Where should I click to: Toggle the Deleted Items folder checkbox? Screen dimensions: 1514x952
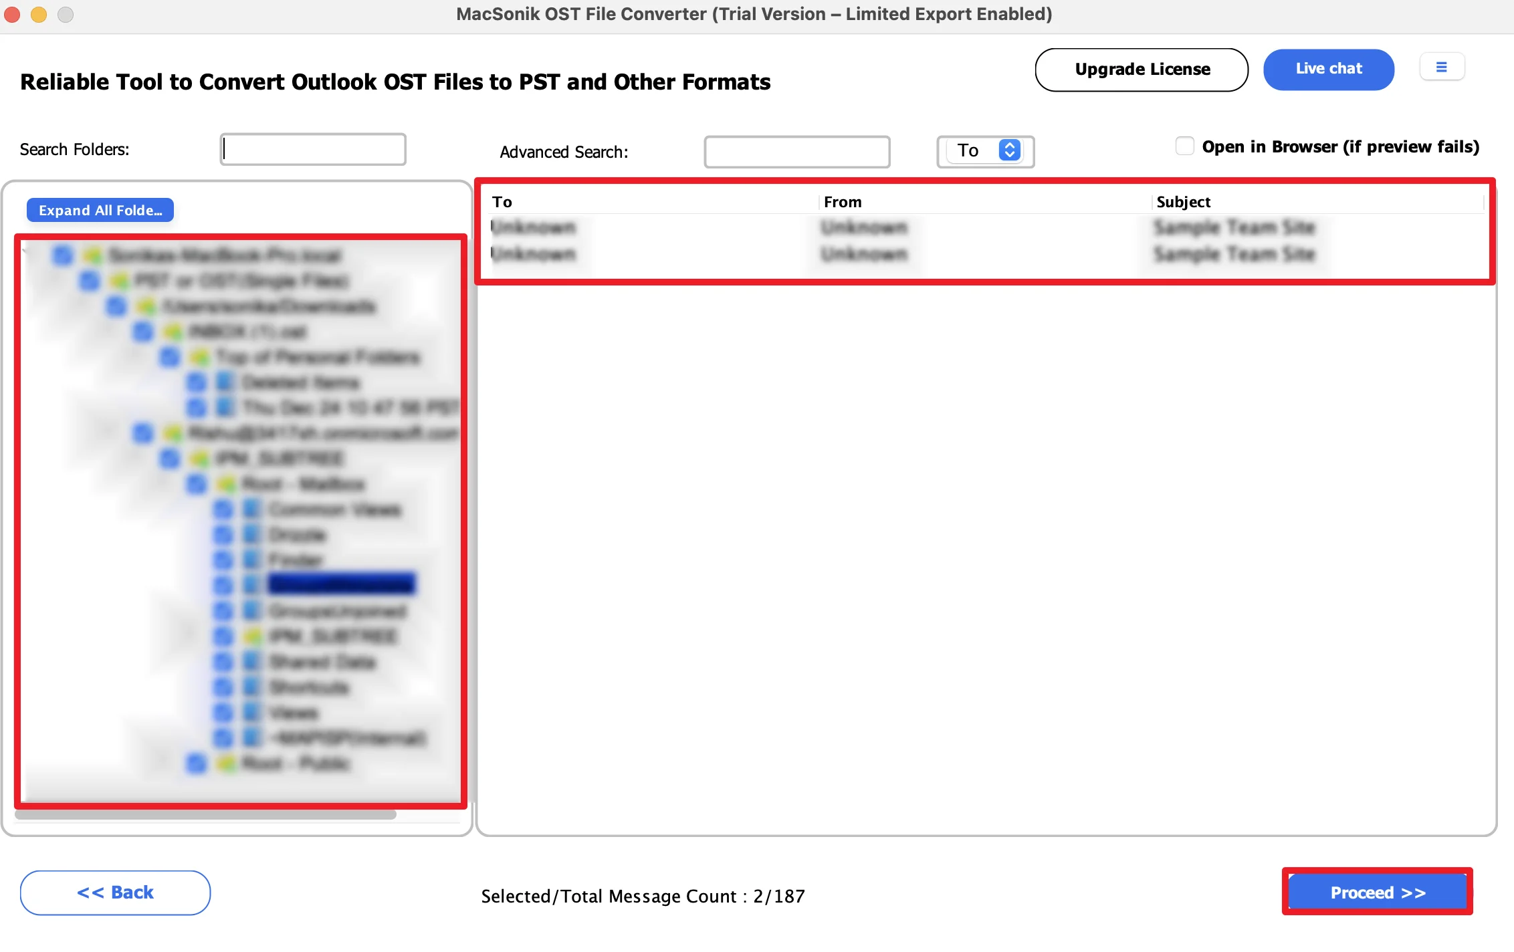click(x=197, y=382)
